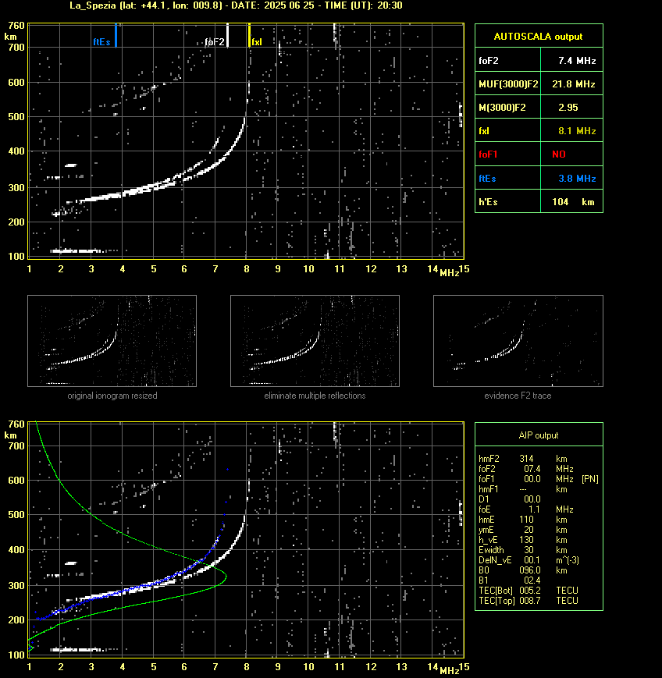
Task: Click the evidence F2 trace caption
Action: [x=518, y=396]
